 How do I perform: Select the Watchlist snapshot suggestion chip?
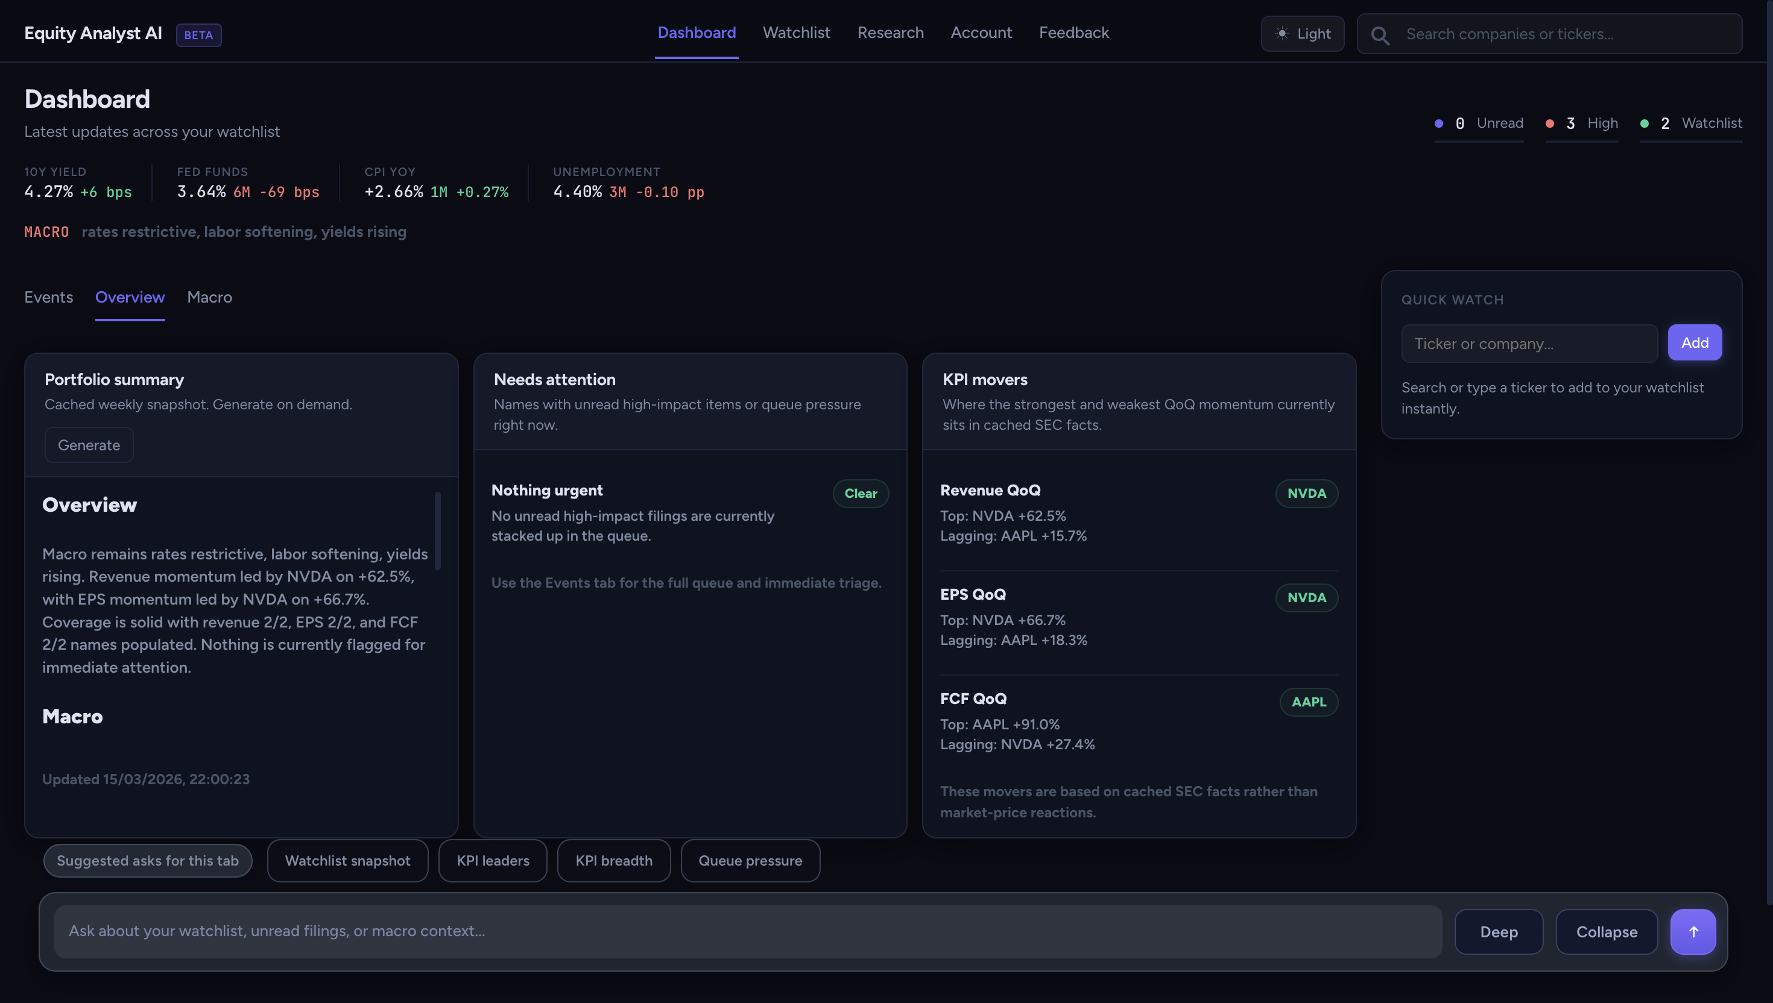coord(347,860)
